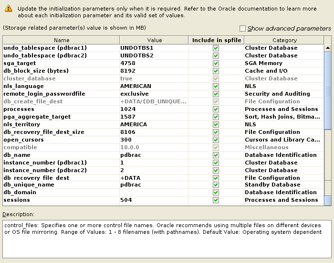This screenshot has width=334, height=263.
Task: Click the +DATA/{DB_UNIQUE... value cell
Action: click(x=154, y=101)
